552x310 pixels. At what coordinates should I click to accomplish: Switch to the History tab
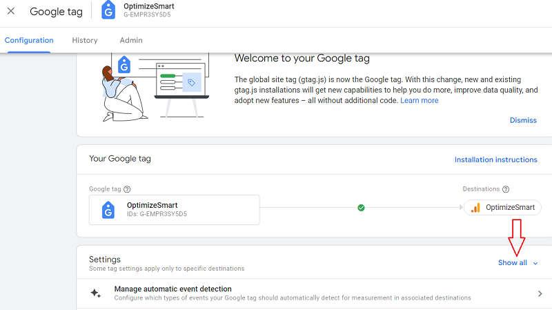tap(85, 40)
